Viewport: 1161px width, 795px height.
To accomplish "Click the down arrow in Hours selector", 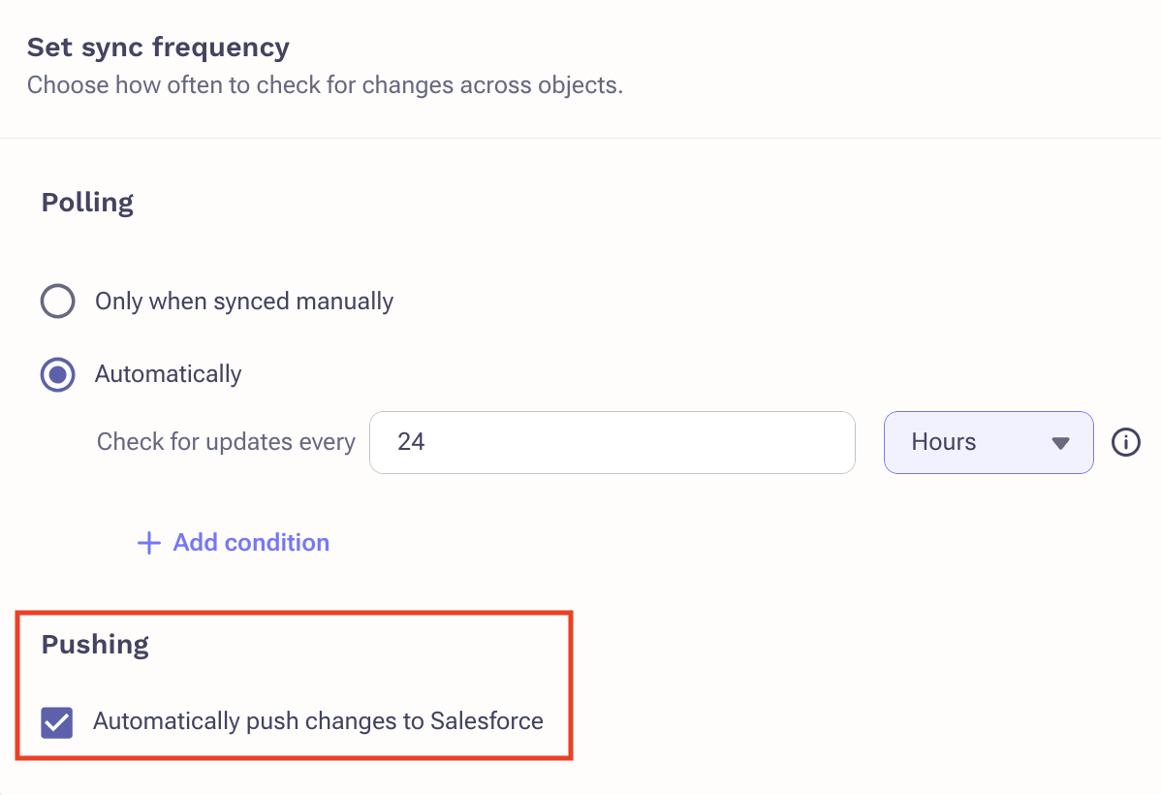I will [x=1060, y=443].
